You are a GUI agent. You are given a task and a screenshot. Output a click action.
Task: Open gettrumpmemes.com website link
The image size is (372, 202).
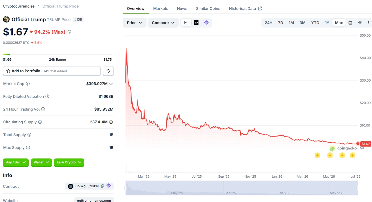[94, 200]
